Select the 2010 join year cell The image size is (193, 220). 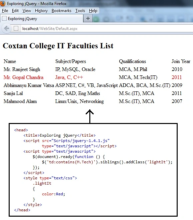point(177,69)
